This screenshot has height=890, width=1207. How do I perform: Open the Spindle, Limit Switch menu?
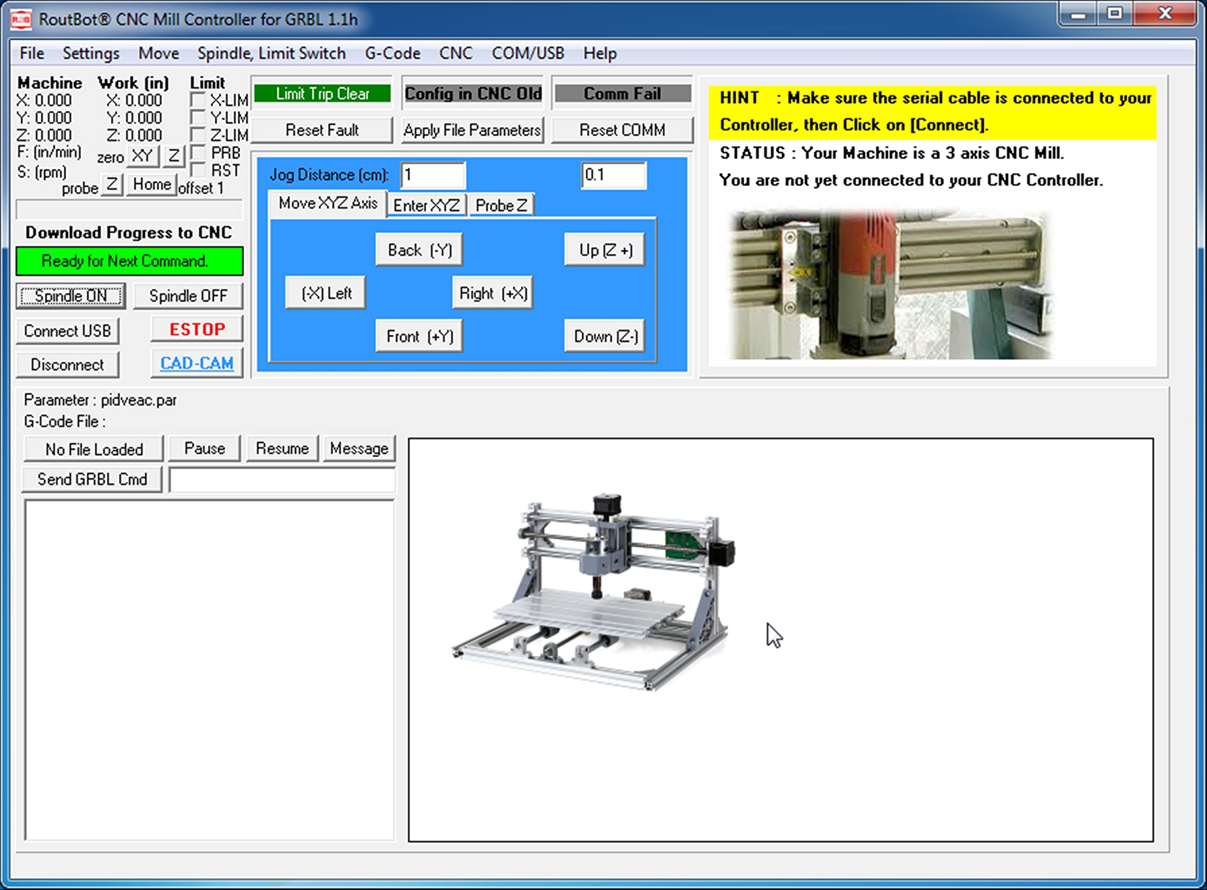click(271, 53)
